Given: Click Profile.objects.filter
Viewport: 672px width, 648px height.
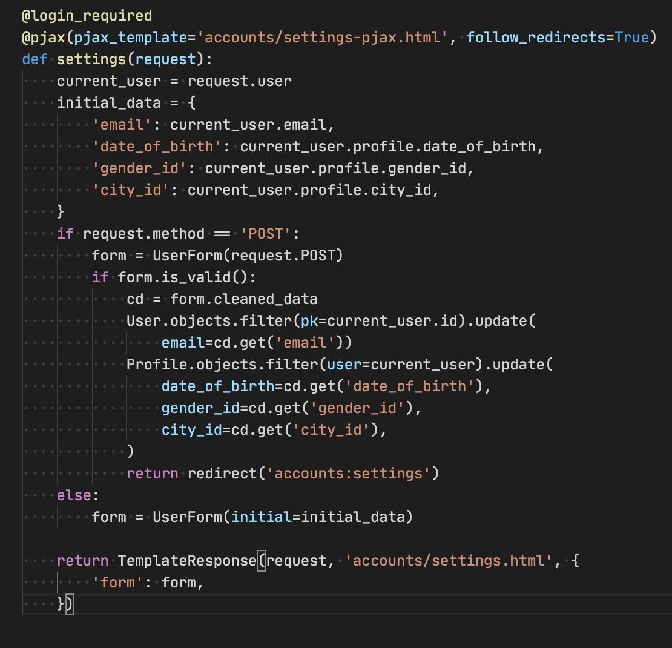Looking at the screenshot, I should (222, 365).
